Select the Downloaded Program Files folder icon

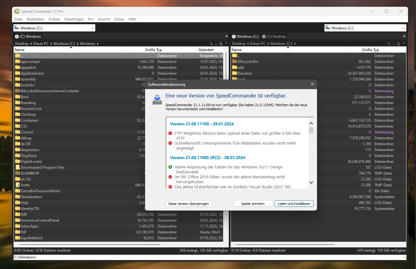point(17,167)
